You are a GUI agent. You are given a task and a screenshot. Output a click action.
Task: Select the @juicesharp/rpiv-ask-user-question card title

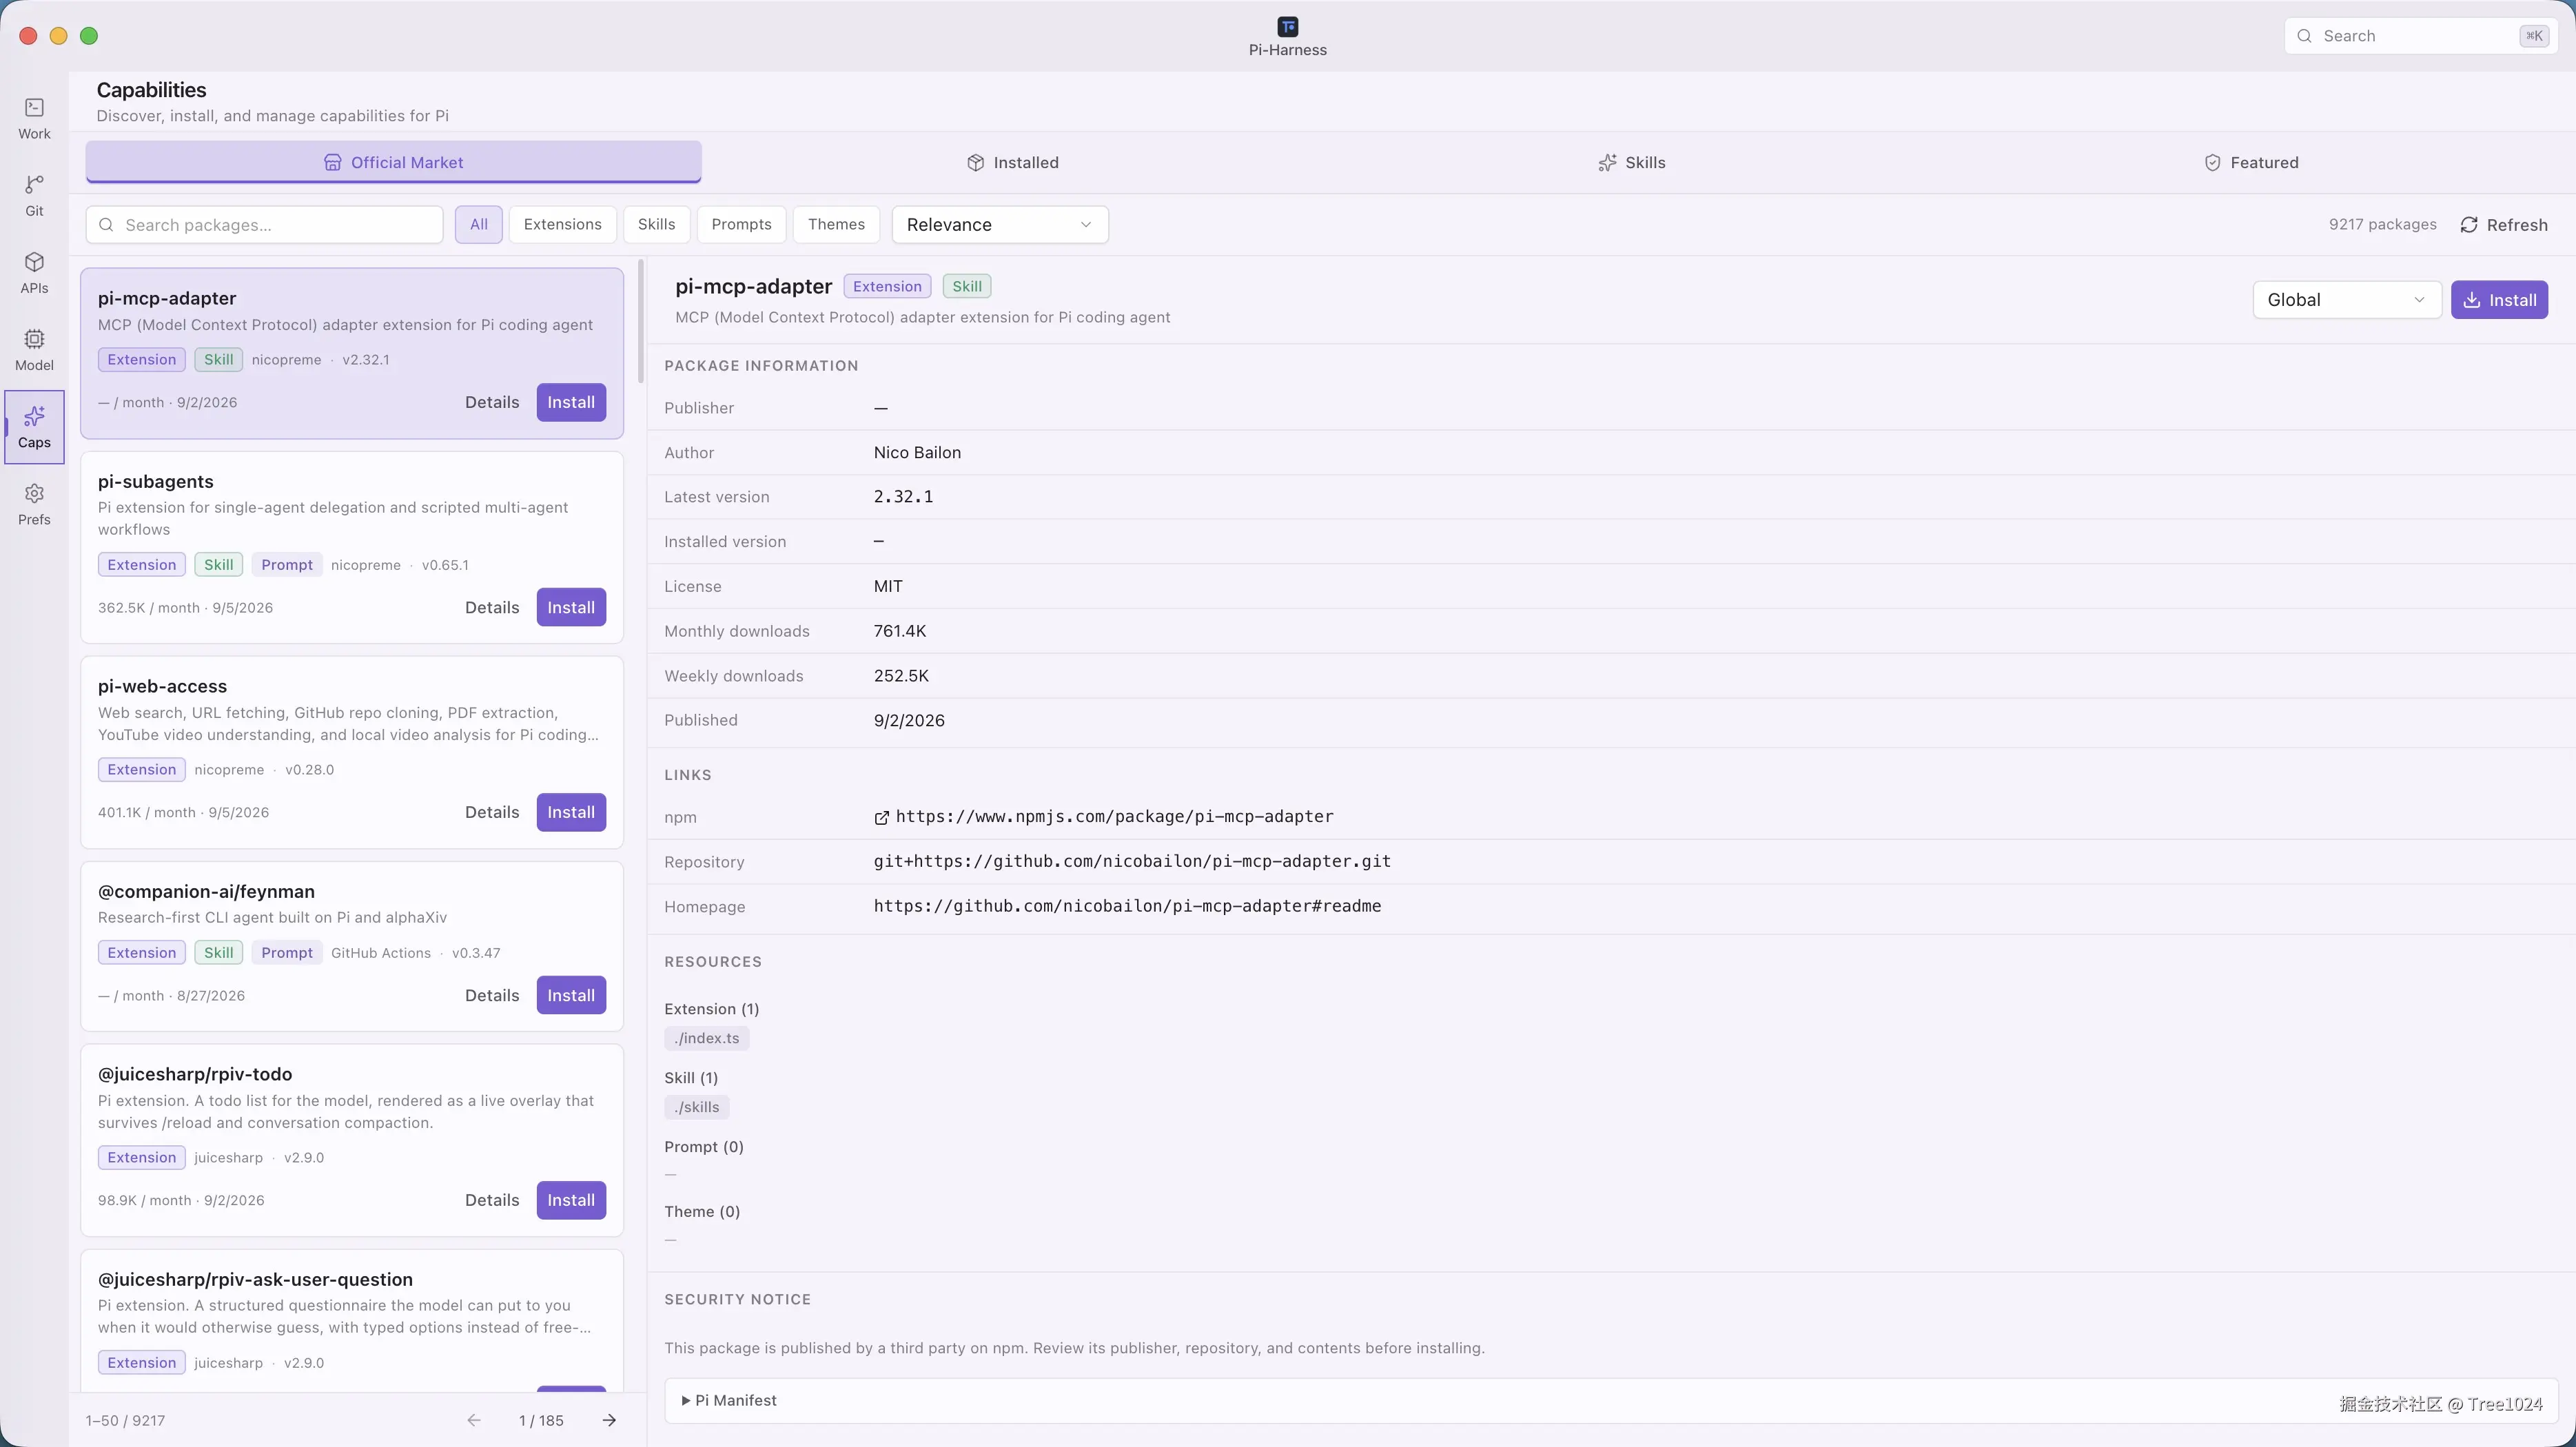pos(255,1279)
